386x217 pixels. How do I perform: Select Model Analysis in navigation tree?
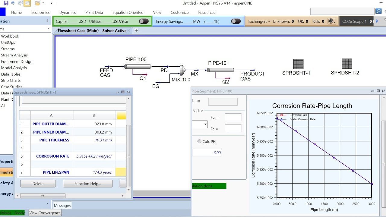tap(14, 68)
